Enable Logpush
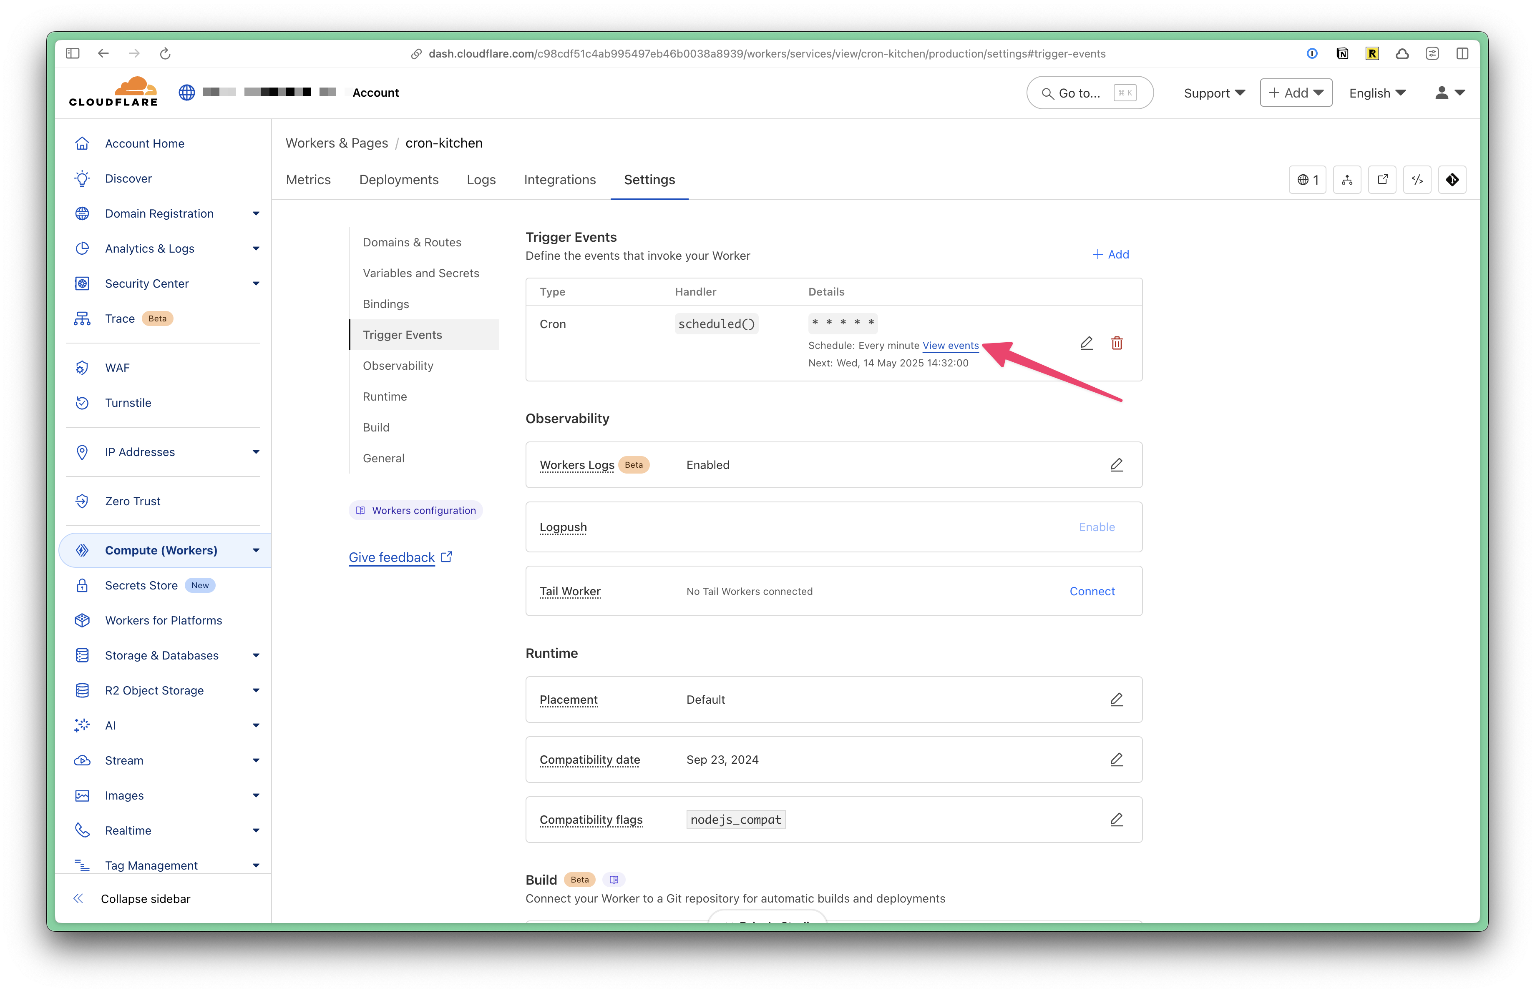 (1096, 527)
